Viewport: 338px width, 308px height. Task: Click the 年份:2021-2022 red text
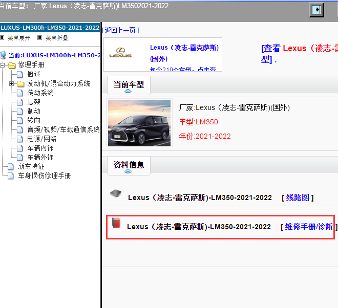pyautogui.click(x=205, y=136)
